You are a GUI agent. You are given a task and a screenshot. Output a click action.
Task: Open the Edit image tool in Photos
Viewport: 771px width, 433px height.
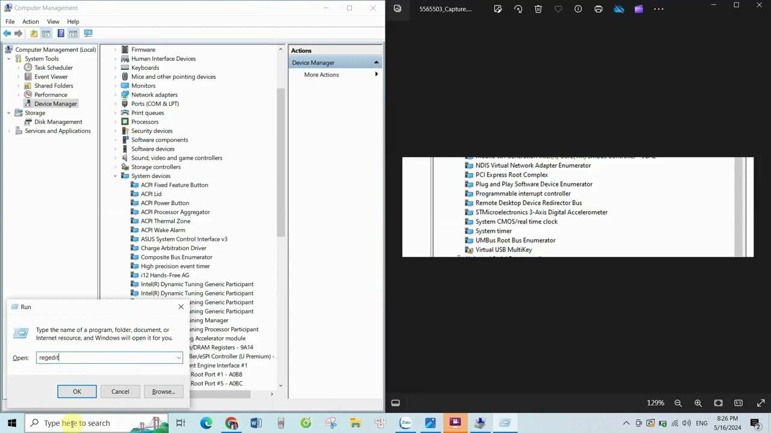tap(498, 9)
